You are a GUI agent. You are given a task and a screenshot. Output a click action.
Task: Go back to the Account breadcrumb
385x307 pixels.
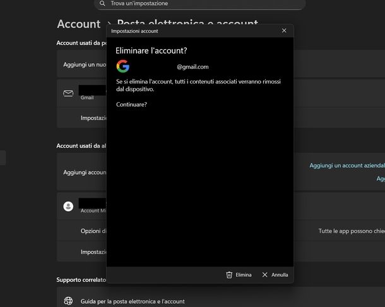[x=78, y=24]
